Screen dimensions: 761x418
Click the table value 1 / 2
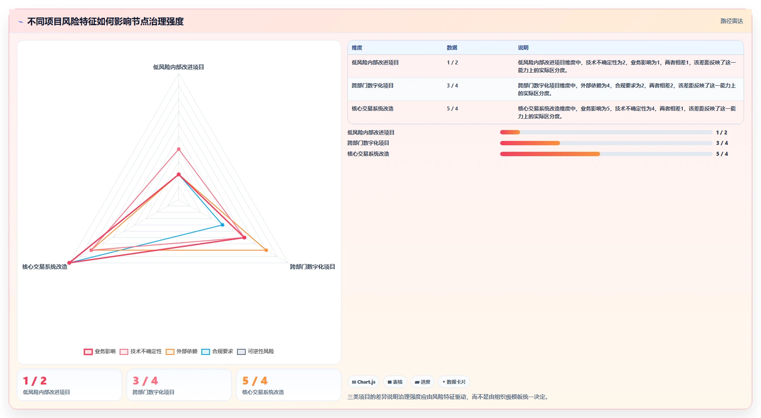coord(452,63)
